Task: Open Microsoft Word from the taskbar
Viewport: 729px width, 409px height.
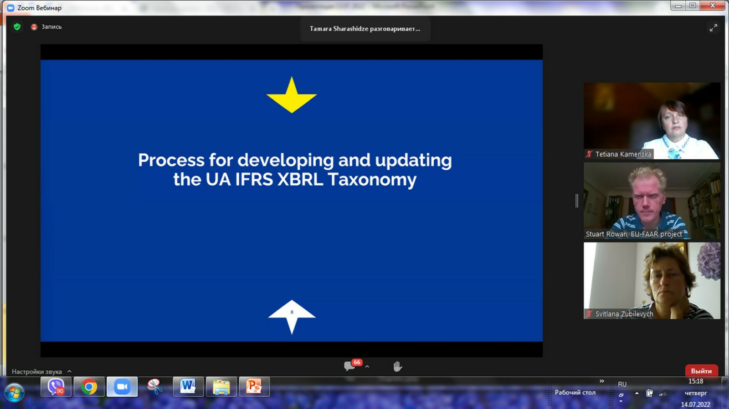Action: click(x=188, y=387)
